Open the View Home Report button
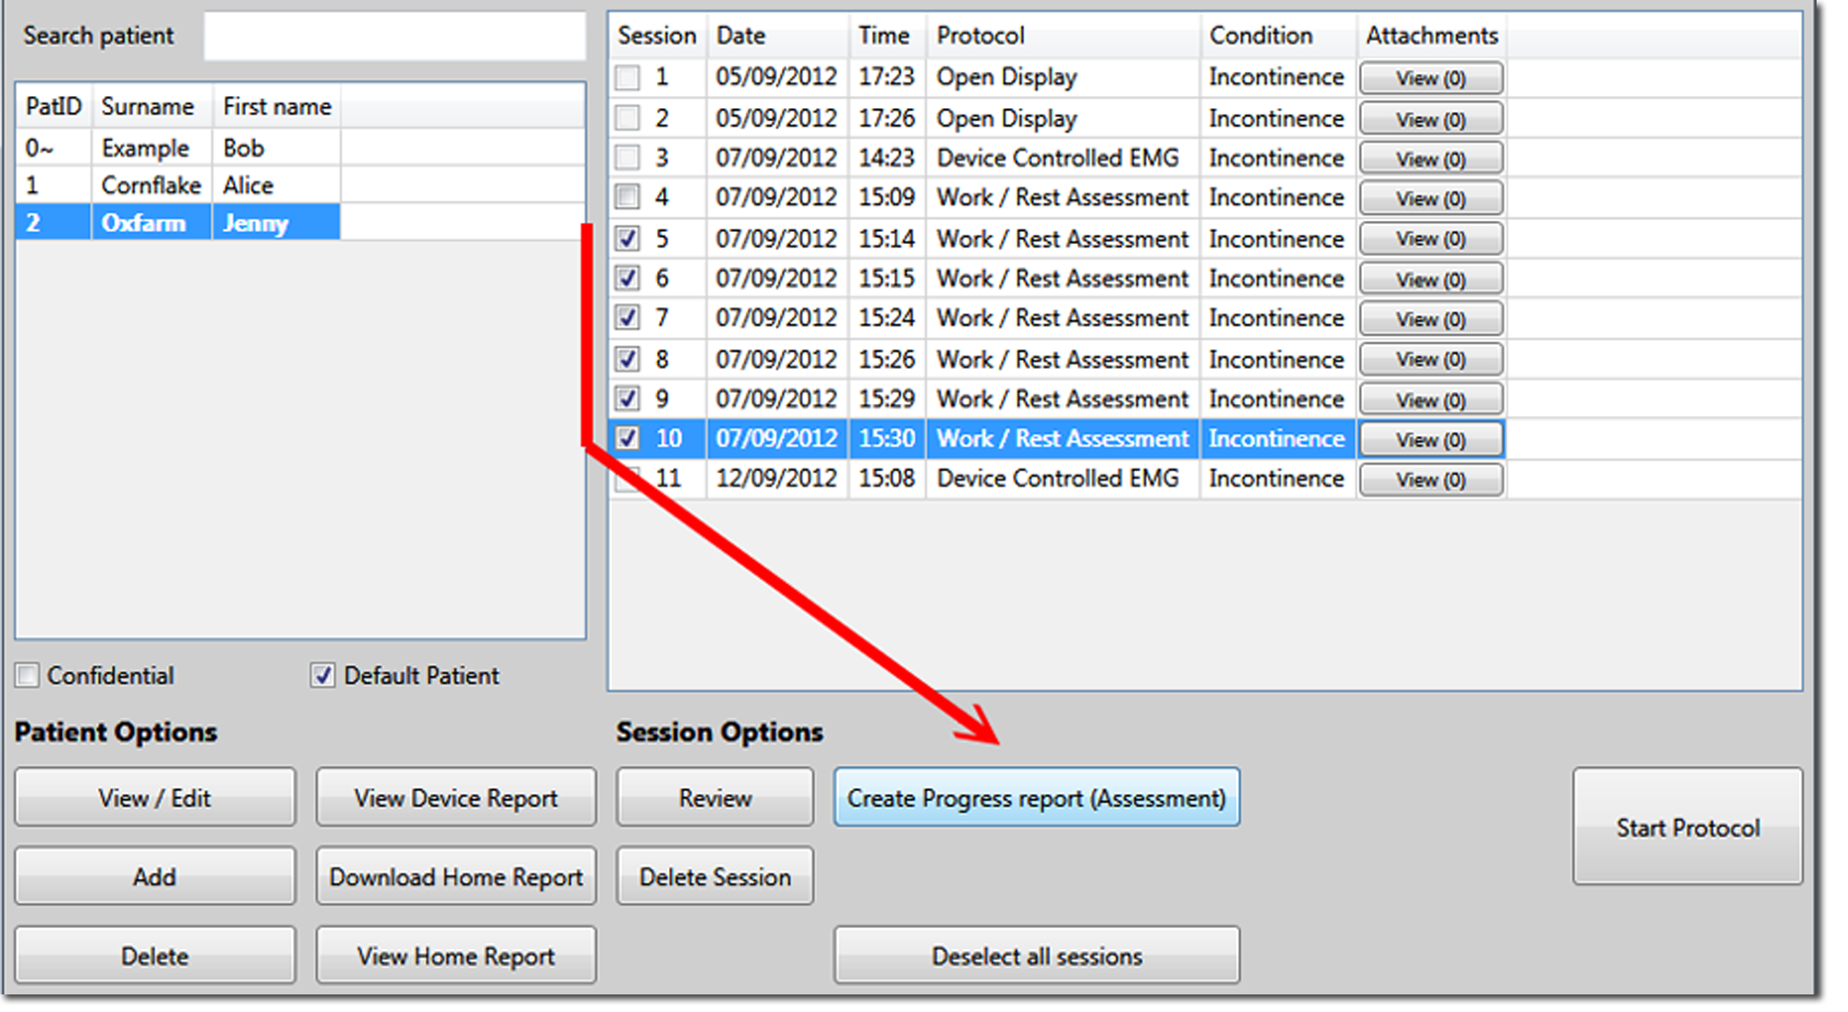This screenshot has width=1848, height=1012. coord(456,956)
